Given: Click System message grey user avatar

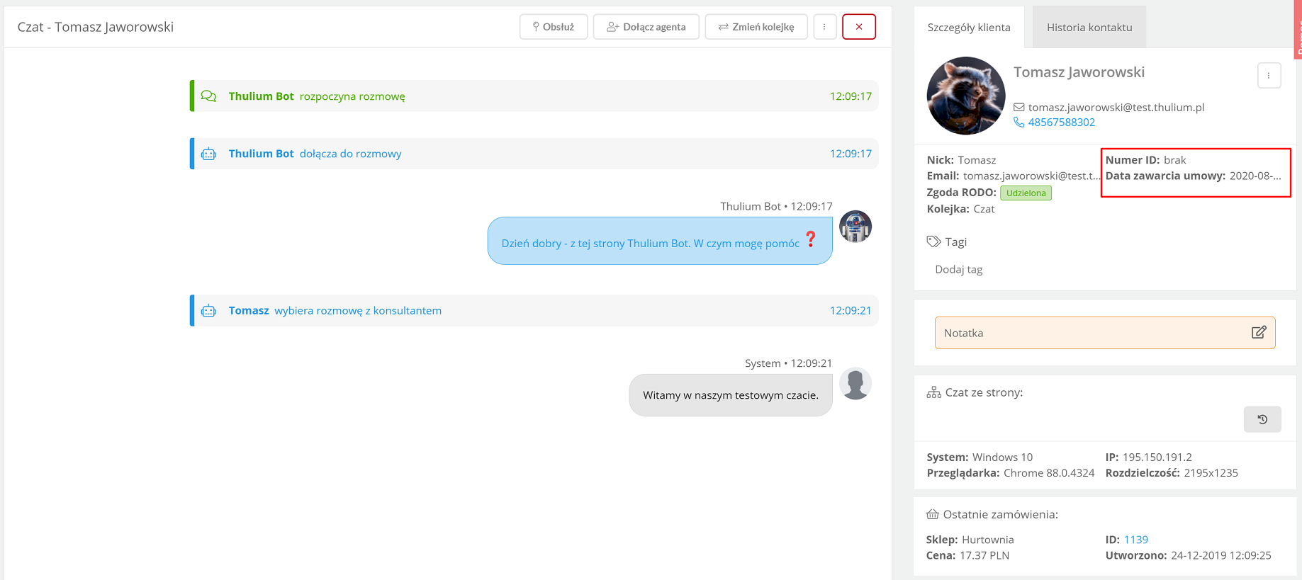Looking at the screenshot, I should click(x=855, y=384).
